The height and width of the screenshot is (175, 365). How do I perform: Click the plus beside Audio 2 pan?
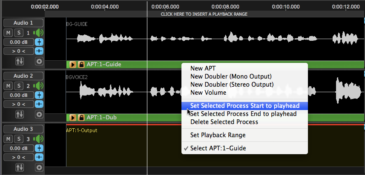39,104
